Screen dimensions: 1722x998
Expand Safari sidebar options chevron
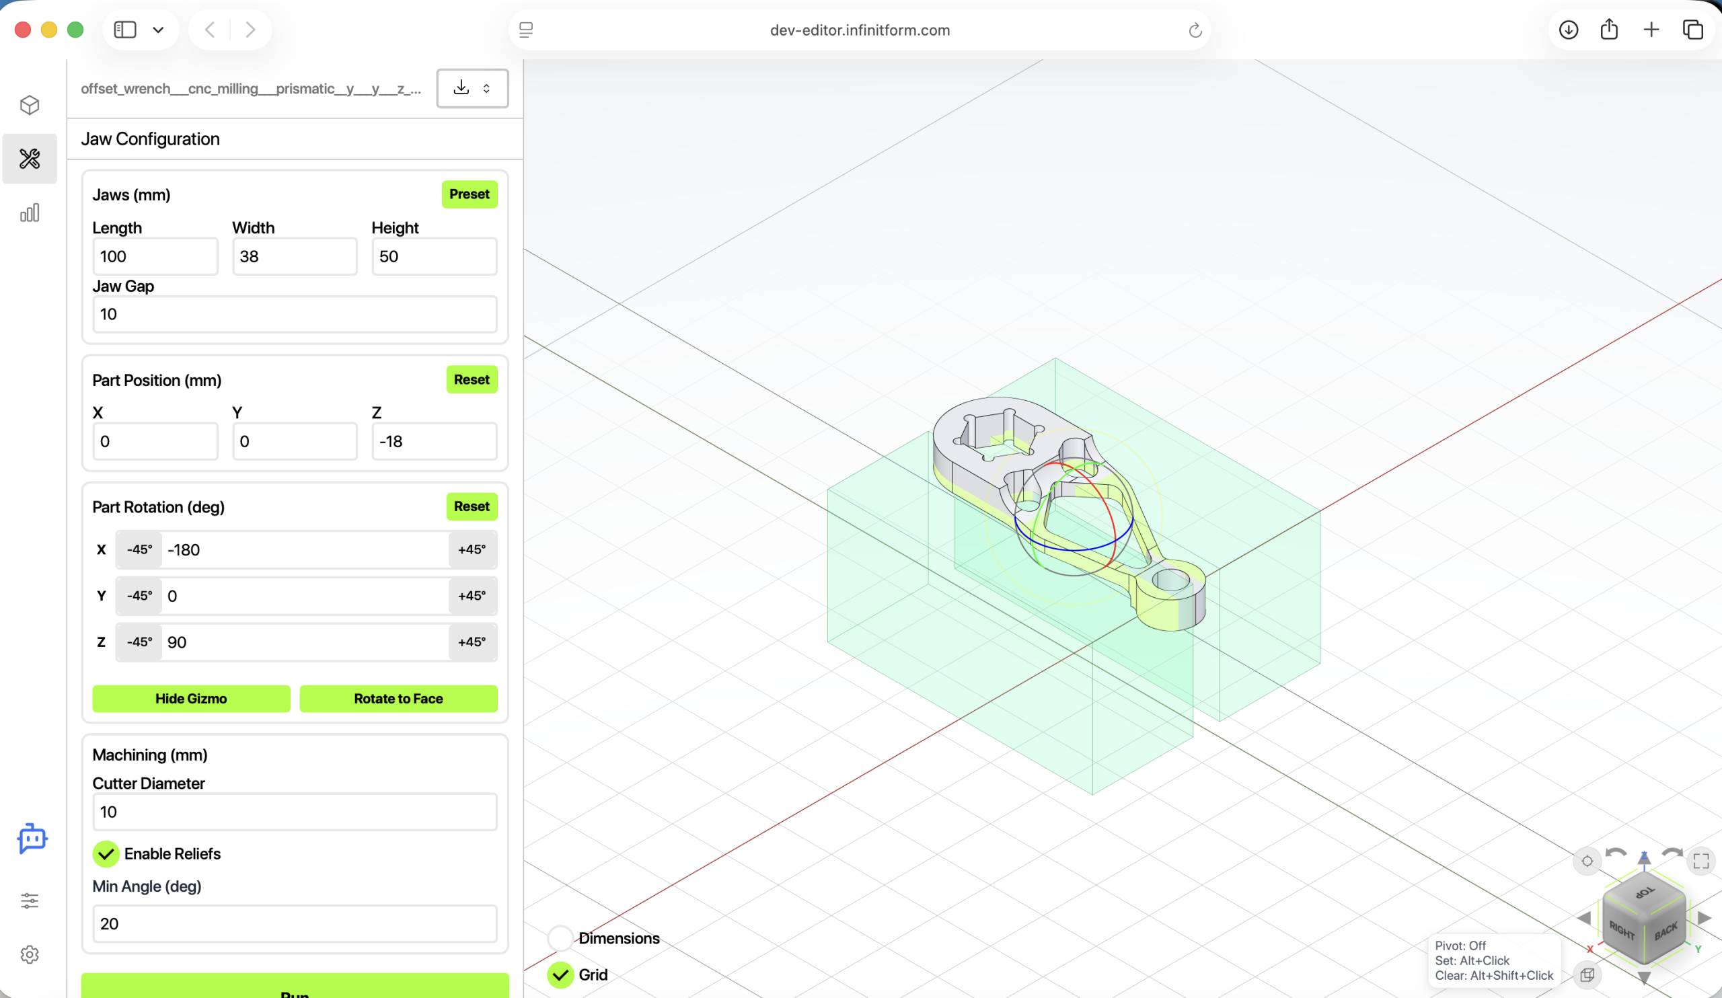click(x=158, y=30)
